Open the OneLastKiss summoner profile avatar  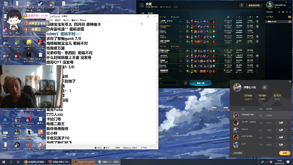click(x=270, y=5)
